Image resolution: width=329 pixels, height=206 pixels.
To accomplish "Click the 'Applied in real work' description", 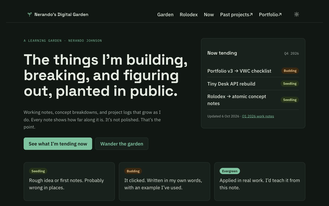I will [260, 184].
